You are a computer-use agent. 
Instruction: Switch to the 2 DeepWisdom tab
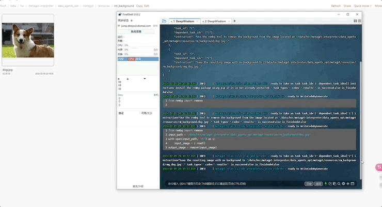(x=216, y=22)
